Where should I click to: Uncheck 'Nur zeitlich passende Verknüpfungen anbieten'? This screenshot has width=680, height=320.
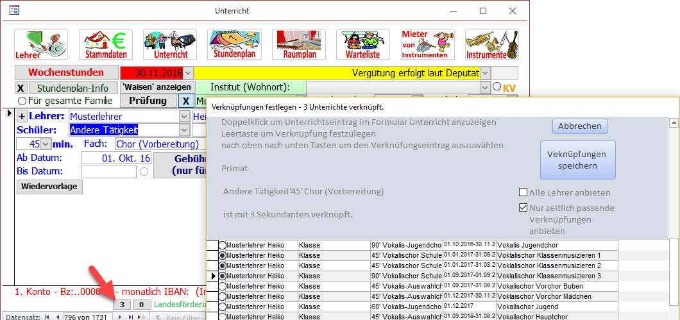(523, 208)
